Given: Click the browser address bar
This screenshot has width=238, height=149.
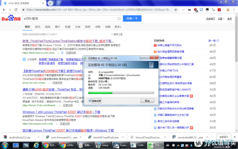Looking at the screenshot, I should click(99, 10).
